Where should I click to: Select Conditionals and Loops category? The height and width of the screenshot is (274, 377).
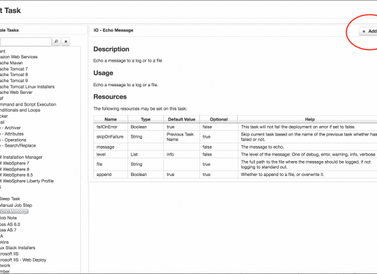[x=20, y=110]
